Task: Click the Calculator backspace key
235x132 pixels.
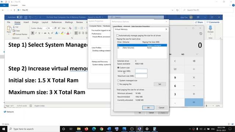Action: (x=194, y=61)
